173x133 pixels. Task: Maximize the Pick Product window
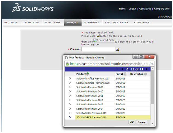[141, 57]
